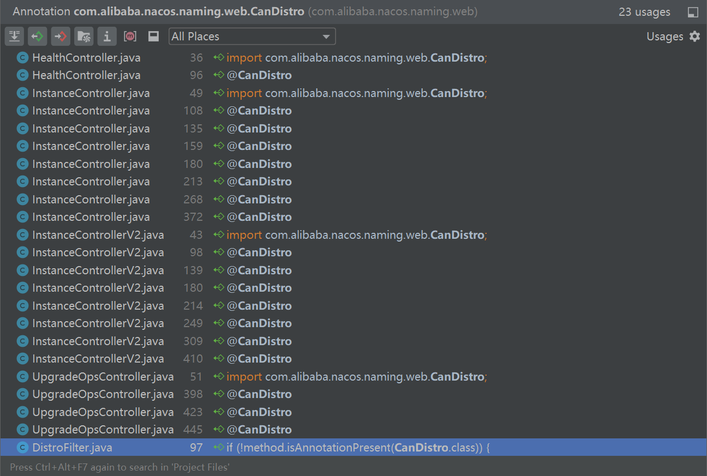Jump to the next occurrence
Image resolution: width=707 pixels, height=476 pixels.
point(60,36)
